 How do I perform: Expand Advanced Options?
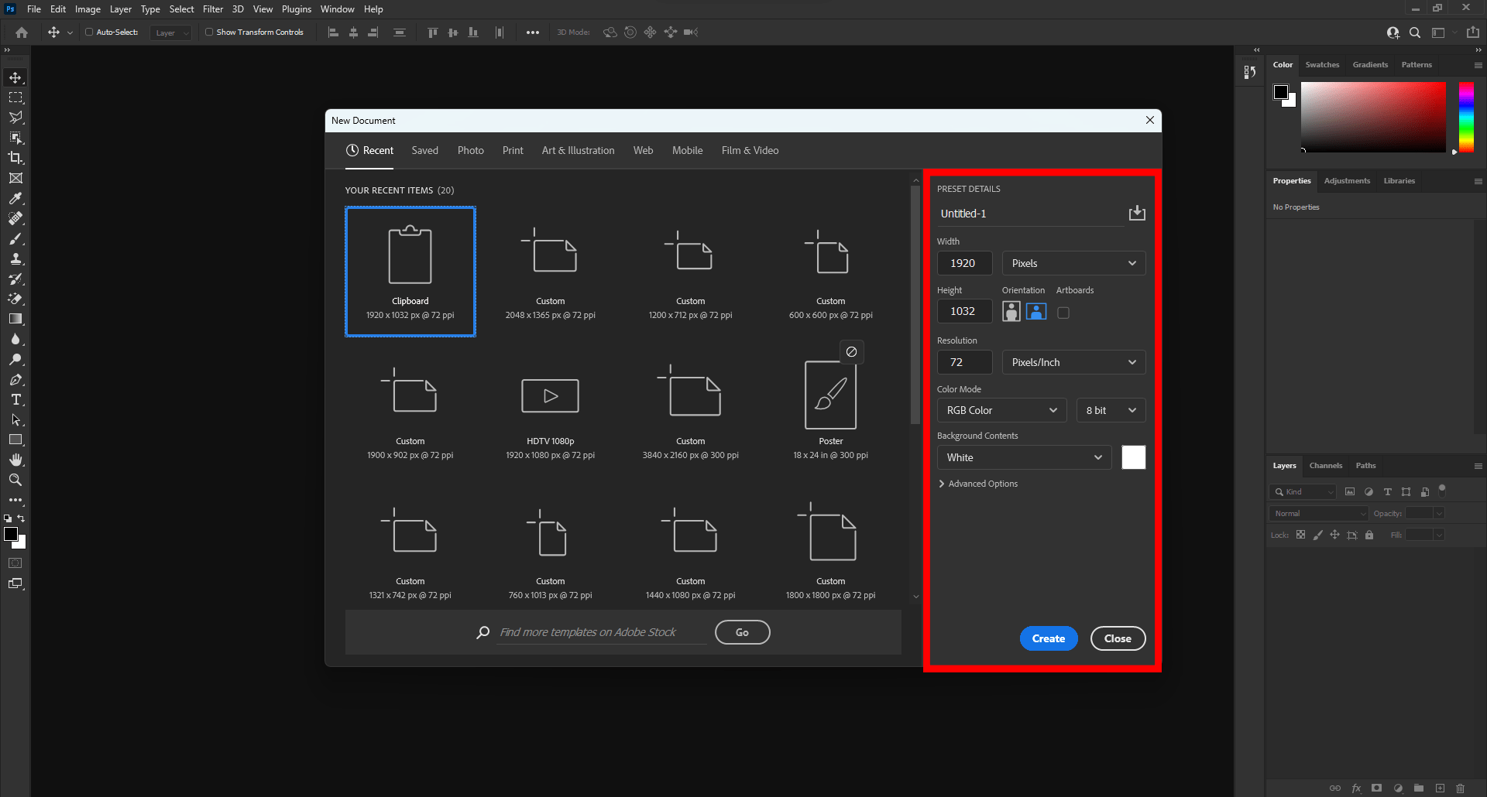tap(978, 484)
